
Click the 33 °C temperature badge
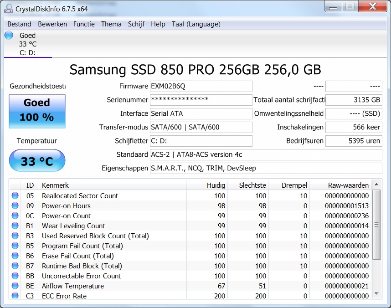click(37, 160)
